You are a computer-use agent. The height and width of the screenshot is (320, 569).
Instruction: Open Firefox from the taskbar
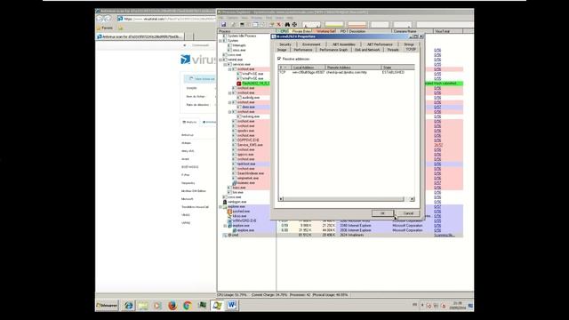tap(172, 306)
